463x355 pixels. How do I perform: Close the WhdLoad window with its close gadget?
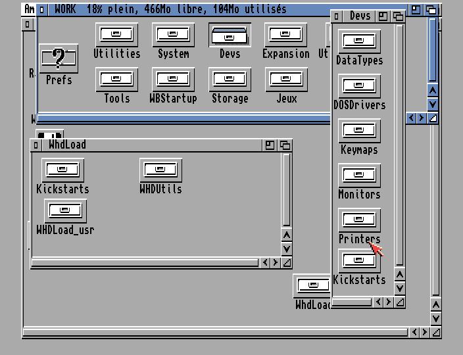(36, 145)
